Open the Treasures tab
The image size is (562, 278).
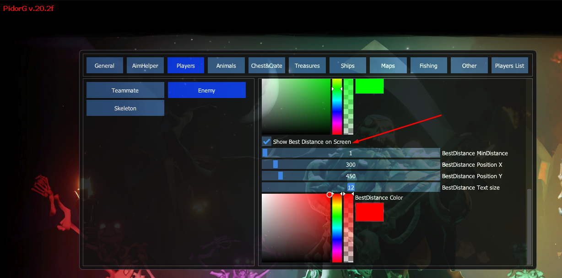(x=307, y=65)
